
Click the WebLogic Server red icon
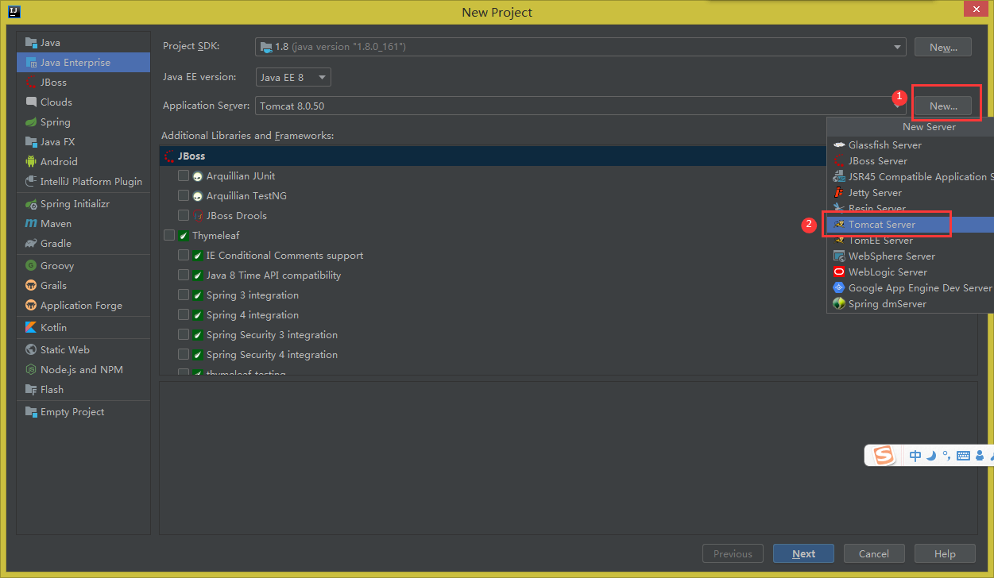pyautogui.click(x=839, y=272)
